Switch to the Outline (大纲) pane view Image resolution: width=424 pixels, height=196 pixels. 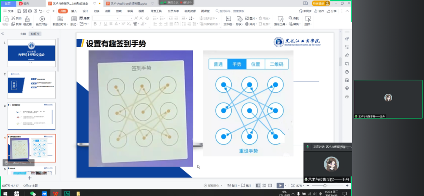23,34
